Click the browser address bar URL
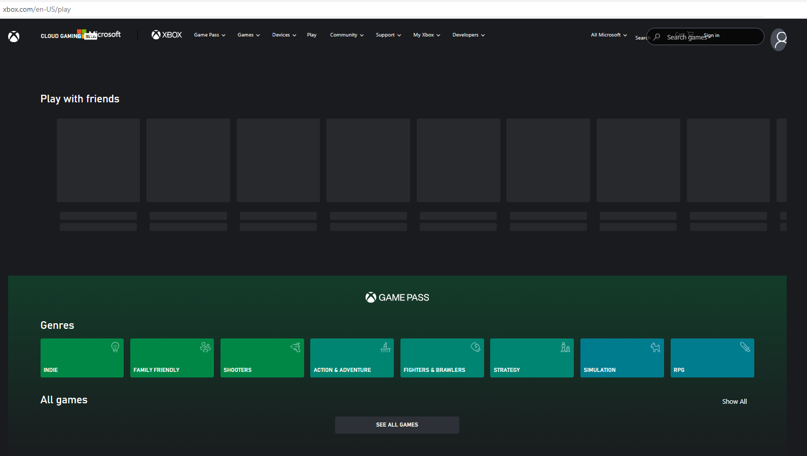 [x=37, y=9]
